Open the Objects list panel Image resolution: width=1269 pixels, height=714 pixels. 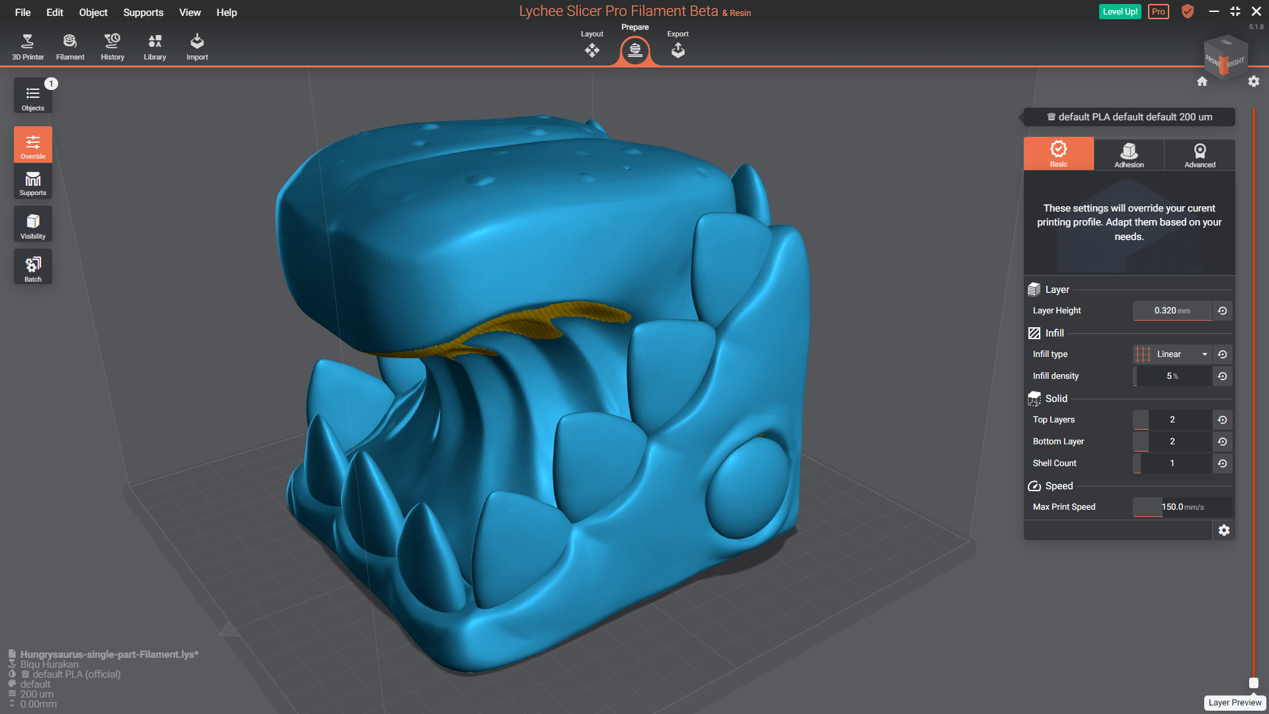coord(33,97)
